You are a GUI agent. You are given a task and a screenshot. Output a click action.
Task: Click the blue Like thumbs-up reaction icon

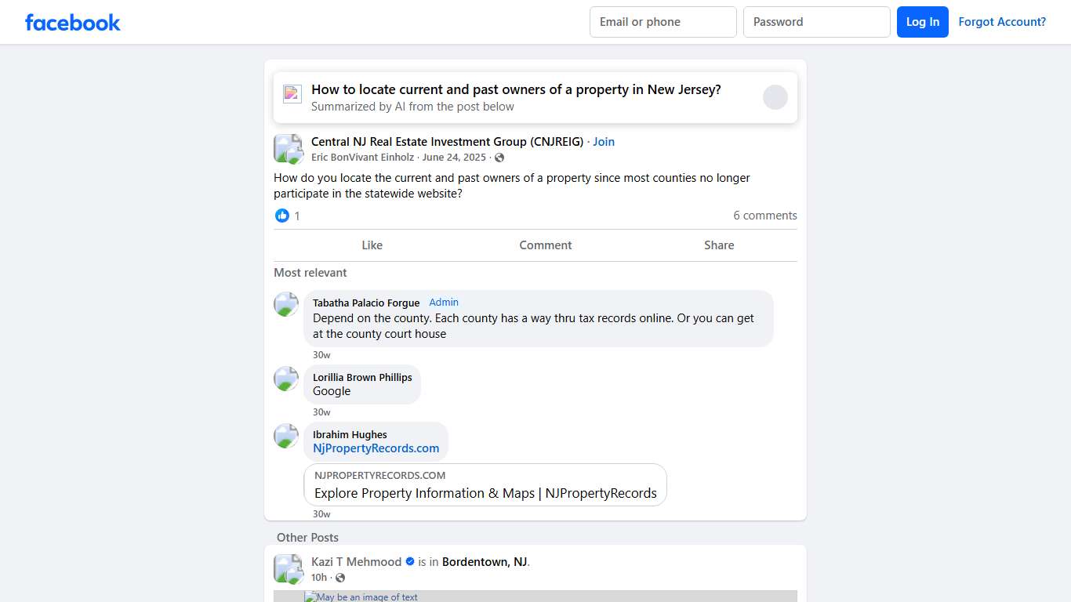[282, 216]
